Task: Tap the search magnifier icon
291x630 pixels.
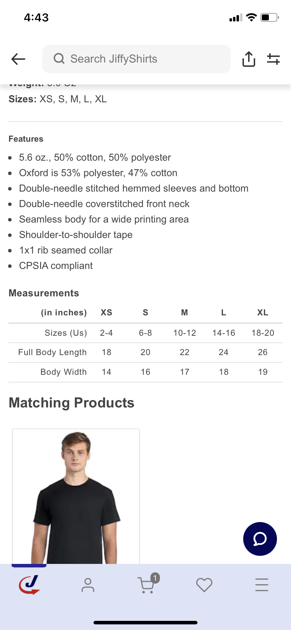Action: click(59, 58)
